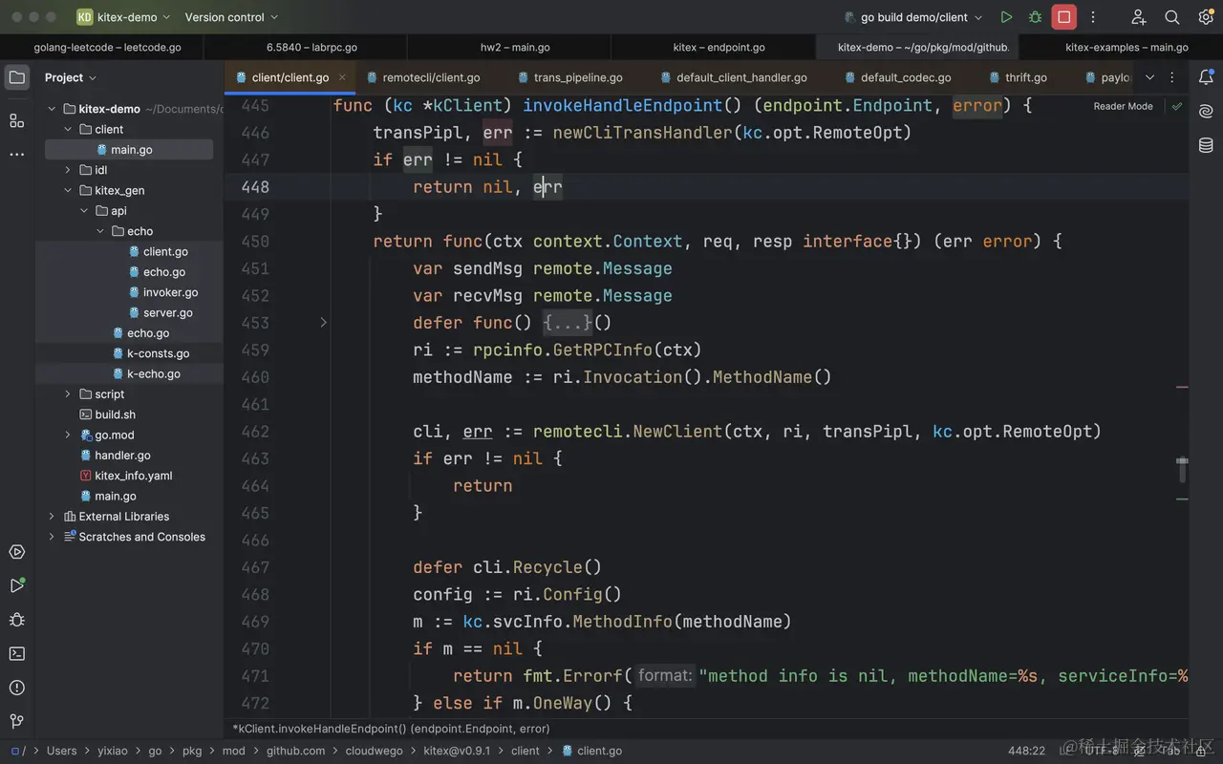Debug the current run configuration
Image resolution: width=1223 pixels, height=764 pixels.
coord(1035,17)
